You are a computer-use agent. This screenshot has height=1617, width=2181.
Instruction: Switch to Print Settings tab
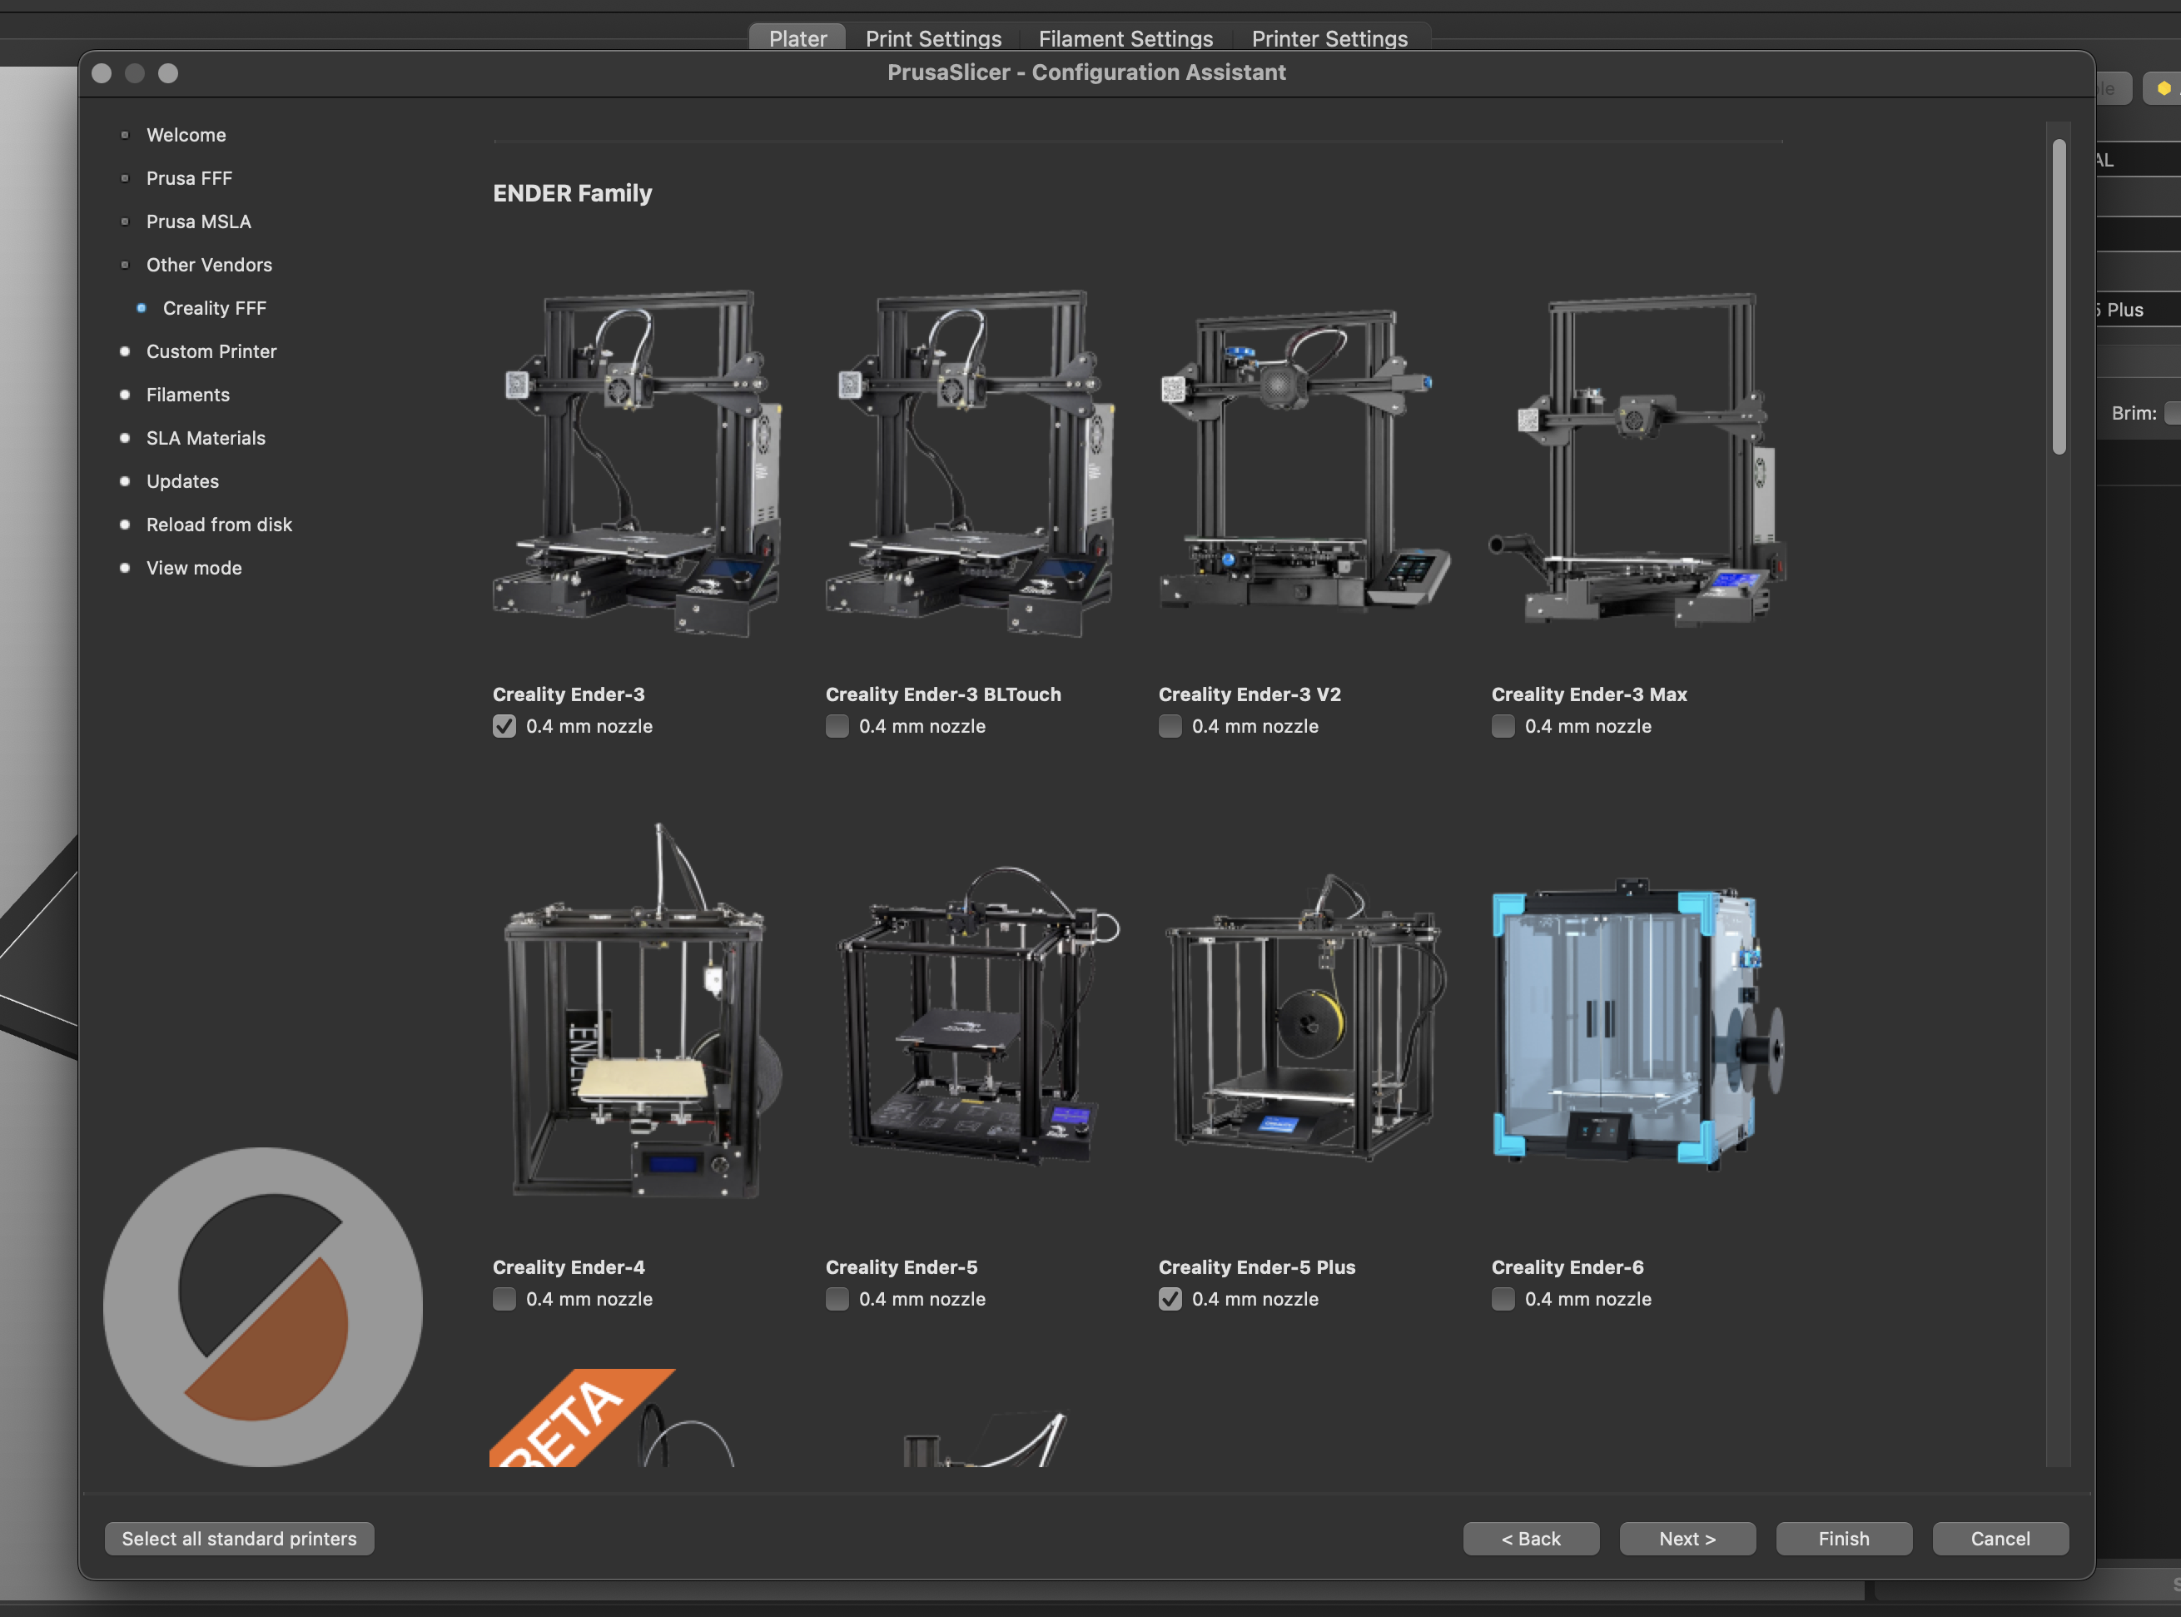click(933, 38)
